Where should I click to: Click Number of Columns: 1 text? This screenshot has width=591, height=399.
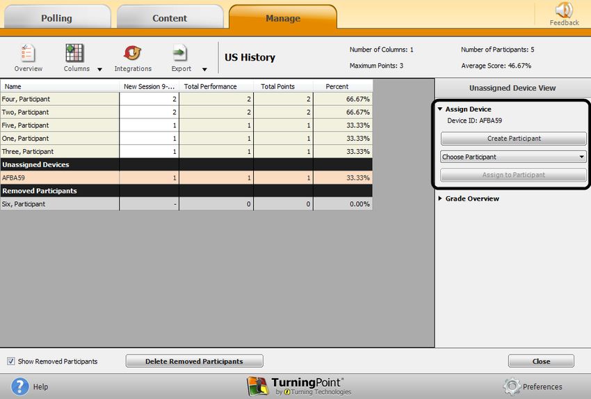[381, 49]
